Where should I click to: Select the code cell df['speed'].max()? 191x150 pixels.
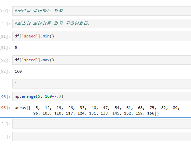click(102, 60)
